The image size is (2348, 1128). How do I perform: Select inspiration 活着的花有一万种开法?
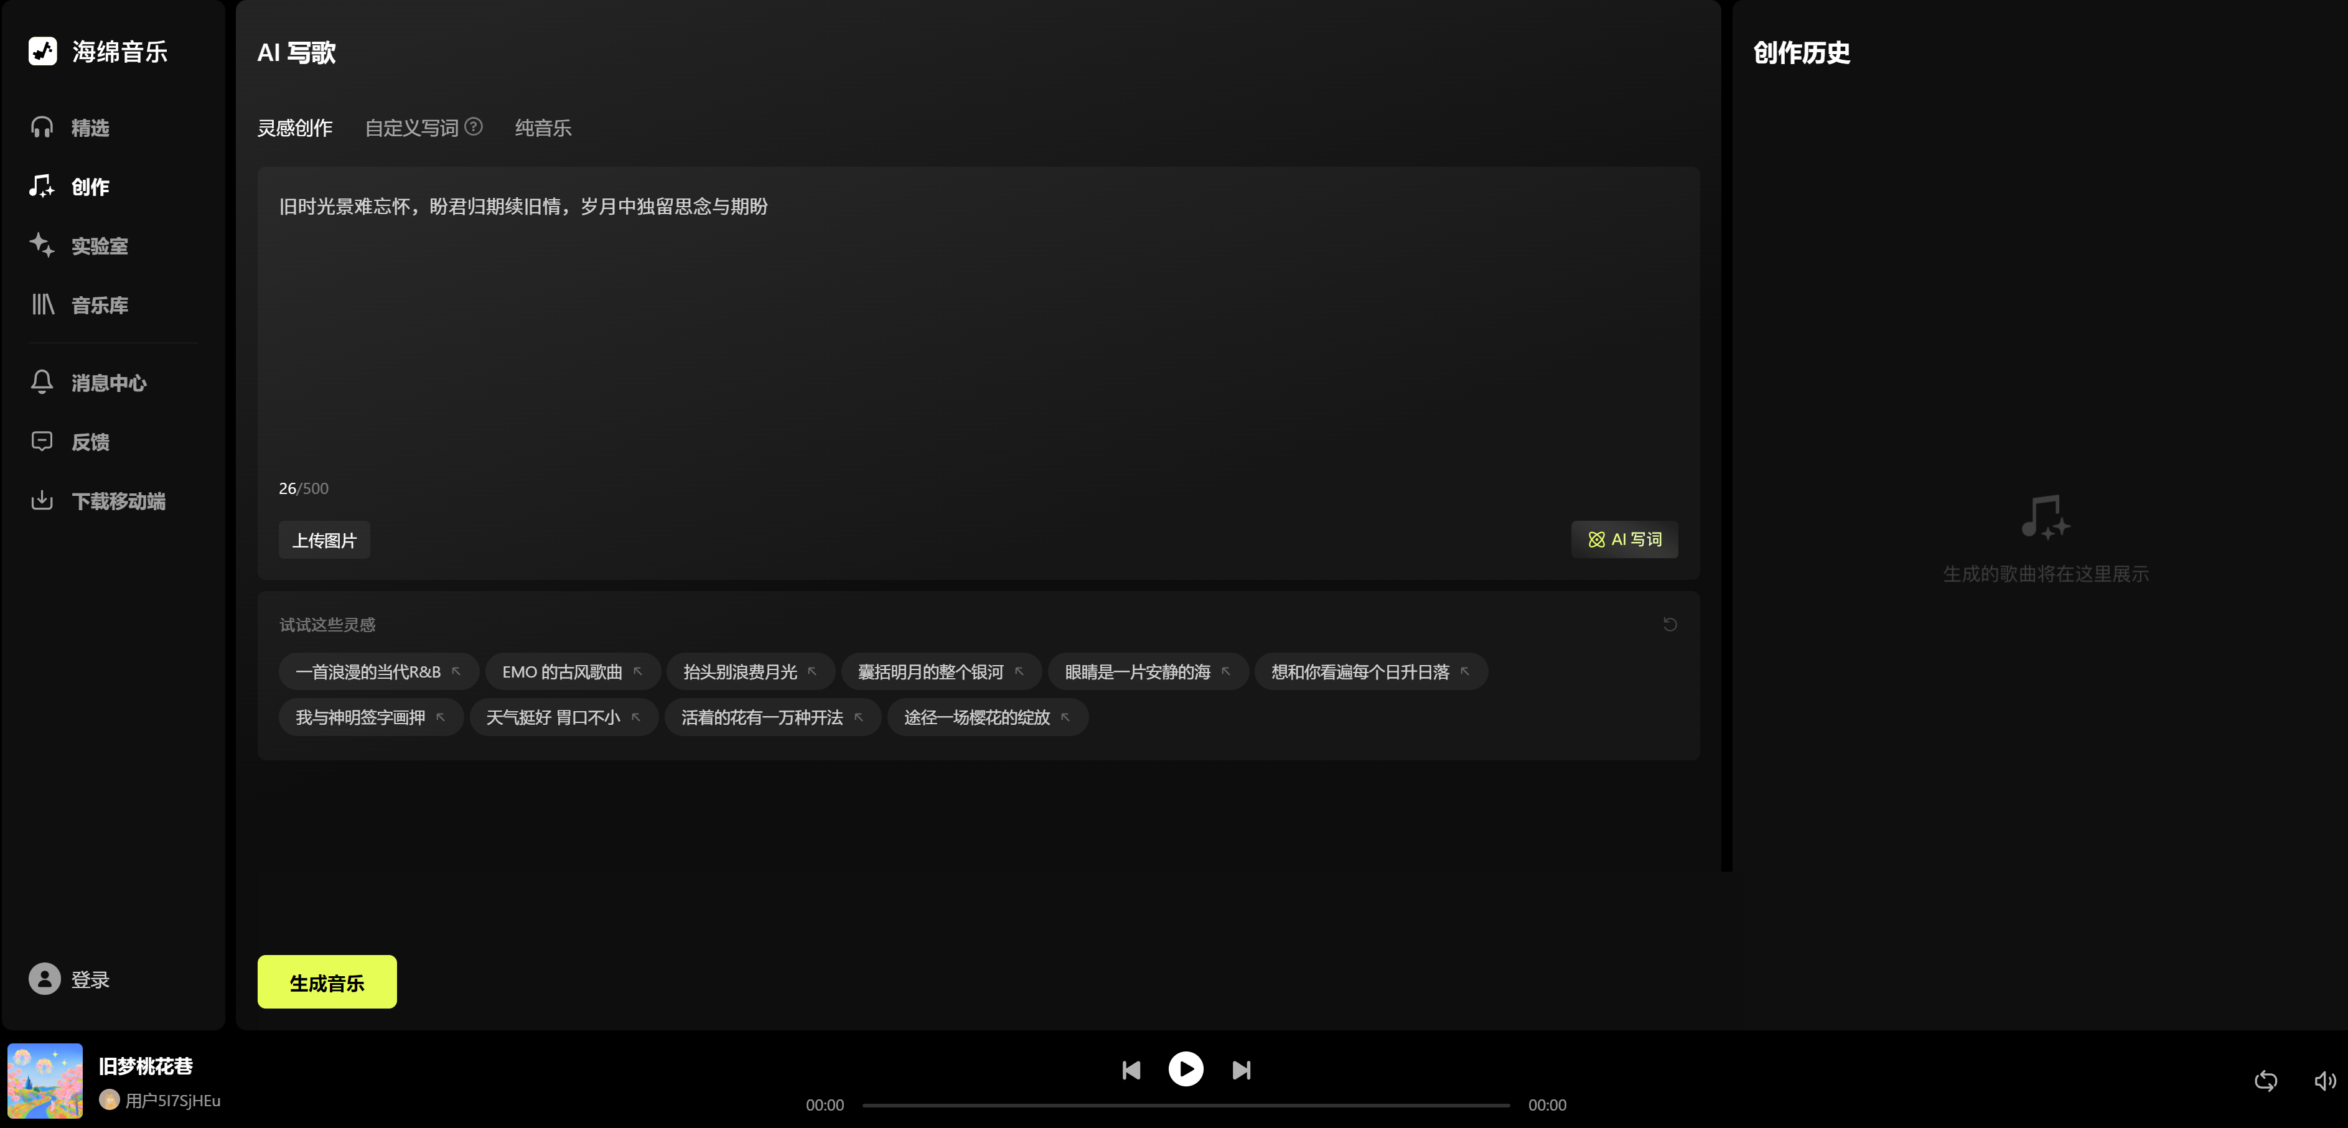pos(772,717)
